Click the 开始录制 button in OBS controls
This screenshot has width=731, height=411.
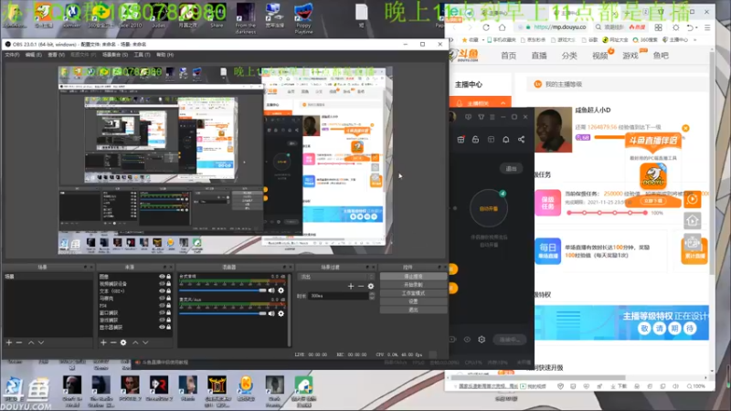[413, 285]
